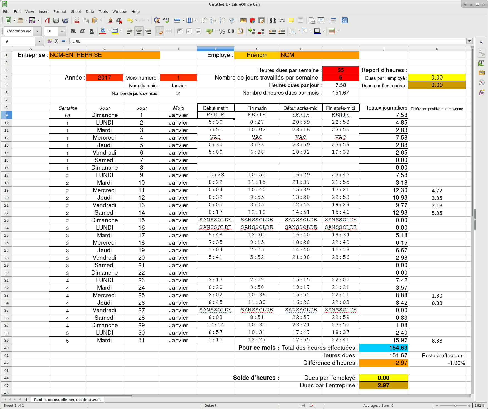488x409 pixels.
Task: Click the Clear Direct Formatting icon
Action: [x=119, y=20]
